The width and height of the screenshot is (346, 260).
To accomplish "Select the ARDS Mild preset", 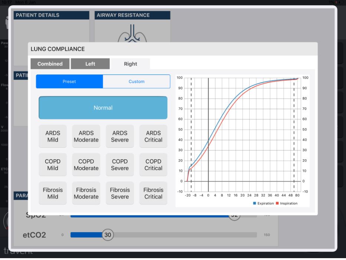I will click(53, 136).
